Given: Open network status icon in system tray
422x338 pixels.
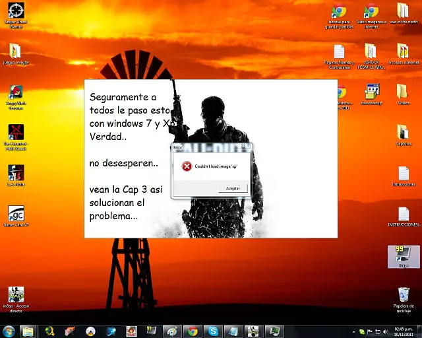Looking at the screenshot, I should point(378,332).
